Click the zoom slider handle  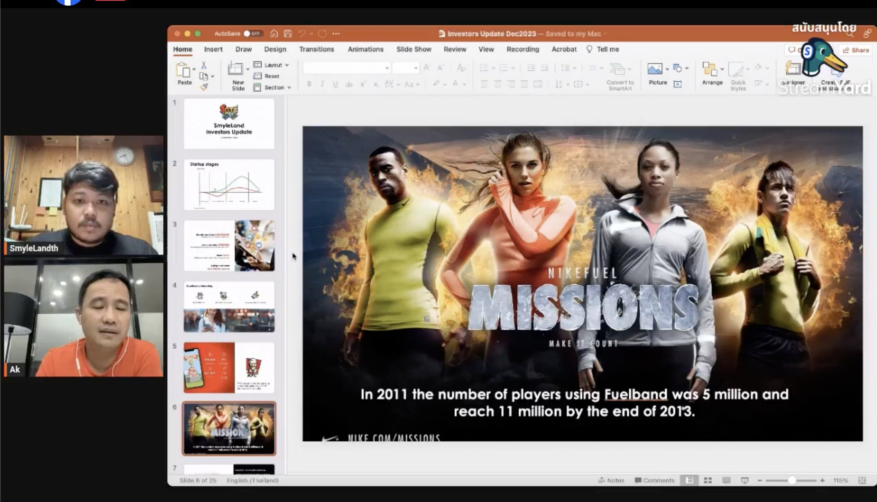tap(792, 480)
